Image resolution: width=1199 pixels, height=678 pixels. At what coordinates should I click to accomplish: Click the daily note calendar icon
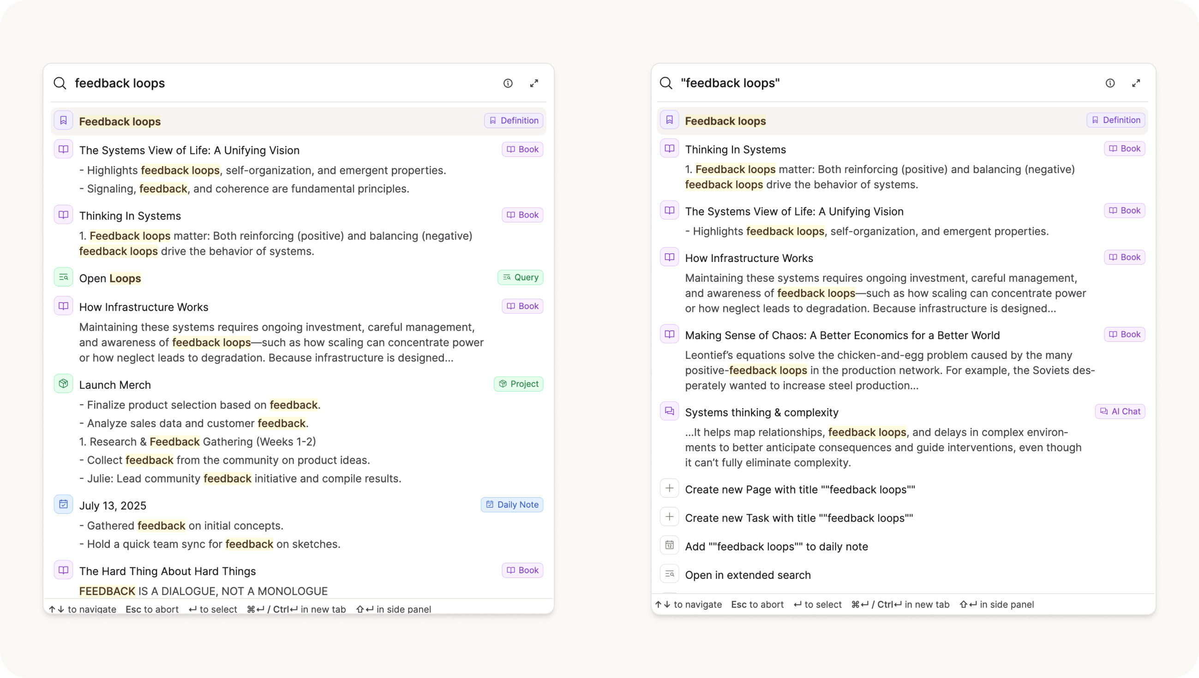click(669, 545)
